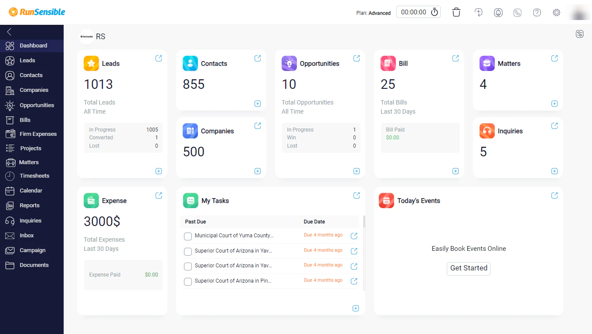Switch to the Dashboard menu item

(32, 45)
